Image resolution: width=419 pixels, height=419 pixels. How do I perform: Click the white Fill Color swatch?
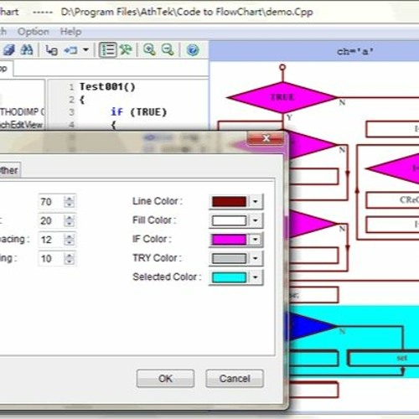tap(229, 220)
